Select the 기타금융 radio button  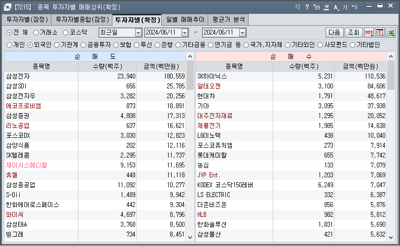click(x=178, y=45)
